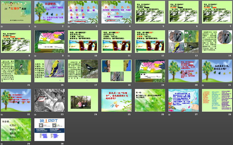Open slide 13 with four bird photos
Image resolution: width=233 pixels, height=145 pixels.
(x=183, y=41)
